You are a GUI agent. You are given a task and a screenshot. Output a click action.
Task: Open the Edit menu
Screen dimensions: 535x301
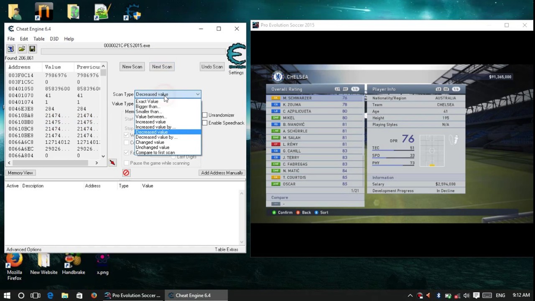(x=24, y=39)
